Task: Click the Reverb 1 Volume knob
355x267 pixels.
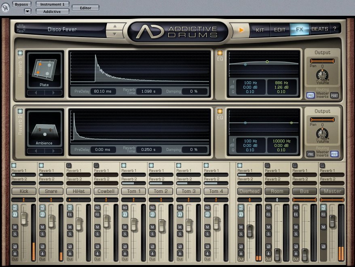Action: tap(322, 75)
